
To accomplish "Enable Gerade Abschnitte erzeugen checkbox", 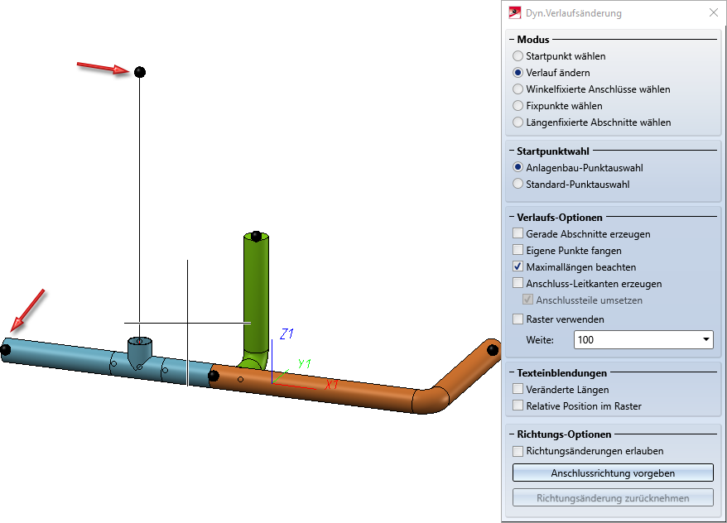I will tap(518, 233).
